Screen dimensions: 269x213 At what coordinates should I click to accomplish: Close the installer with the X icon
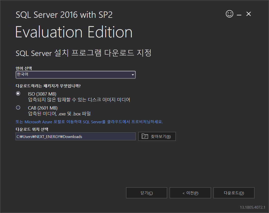[248, 14]
